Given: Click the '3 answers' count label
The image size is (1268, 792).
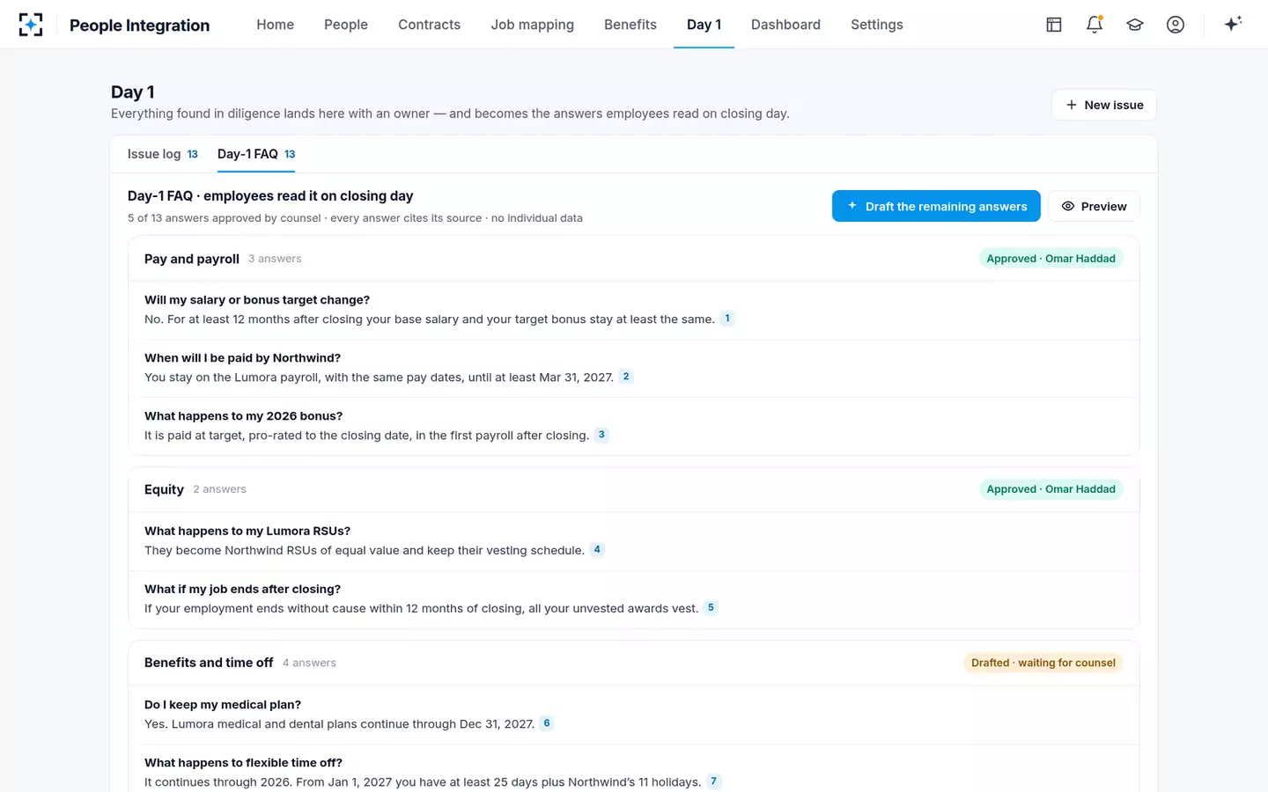Looking at the screenshot, I should (x=275, y=259).
